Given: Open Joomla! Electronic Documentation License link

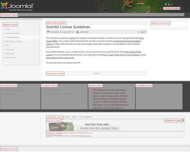Looking at the screenshot, I should (127, 41).
